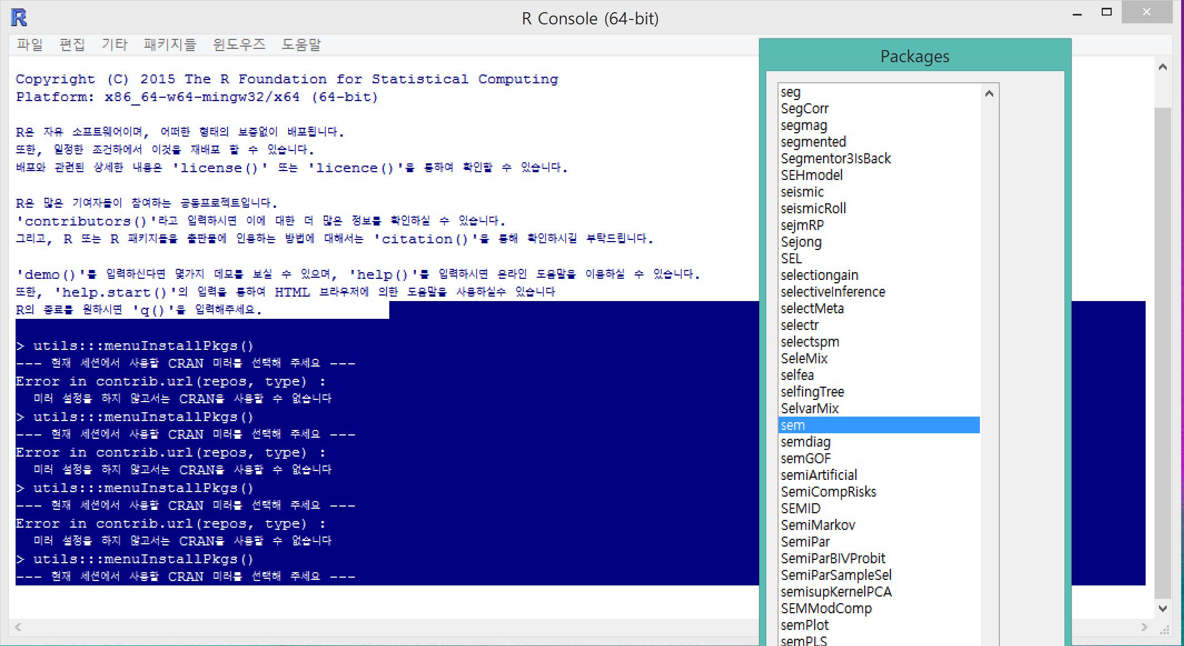Minimize the R Console window
Viewport: 1184px width, 646px height.
click(x=1077, y=13)
